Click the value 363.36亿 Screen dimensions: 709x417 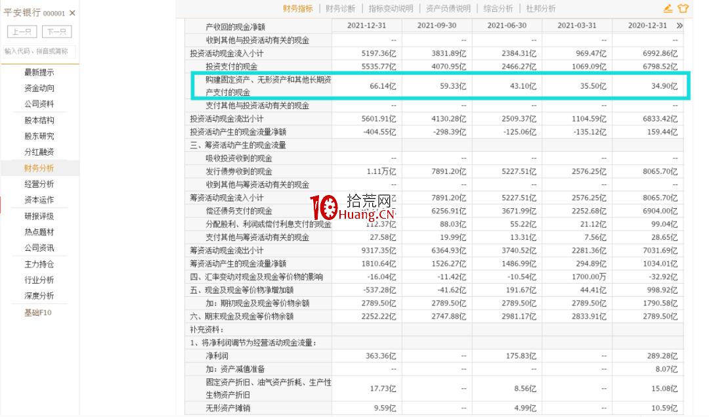click(x=381, y=356)
